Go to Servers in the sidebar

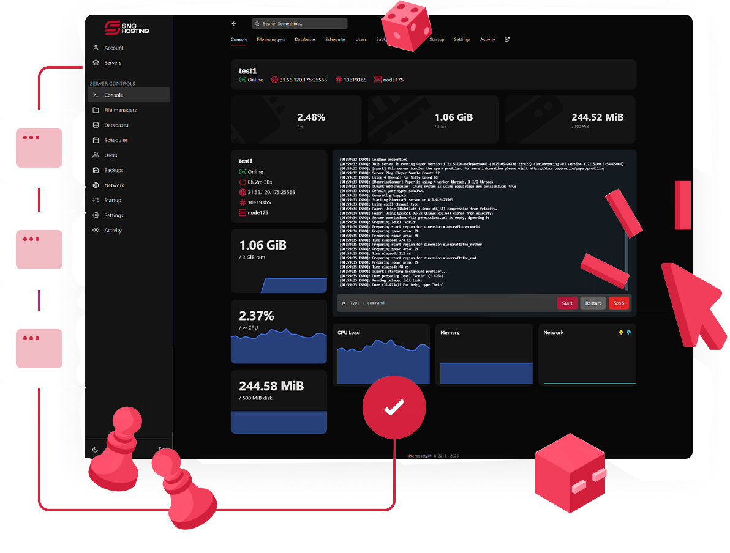pyautogui.click(x=112, y=63)
